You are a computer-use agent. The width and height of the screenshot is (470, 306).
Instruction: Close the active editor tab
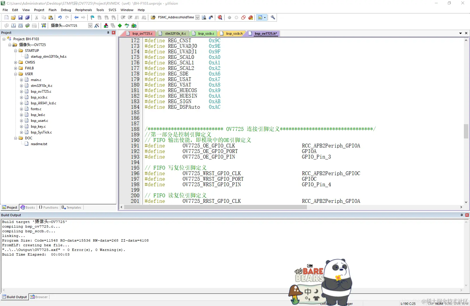[466, 33]
